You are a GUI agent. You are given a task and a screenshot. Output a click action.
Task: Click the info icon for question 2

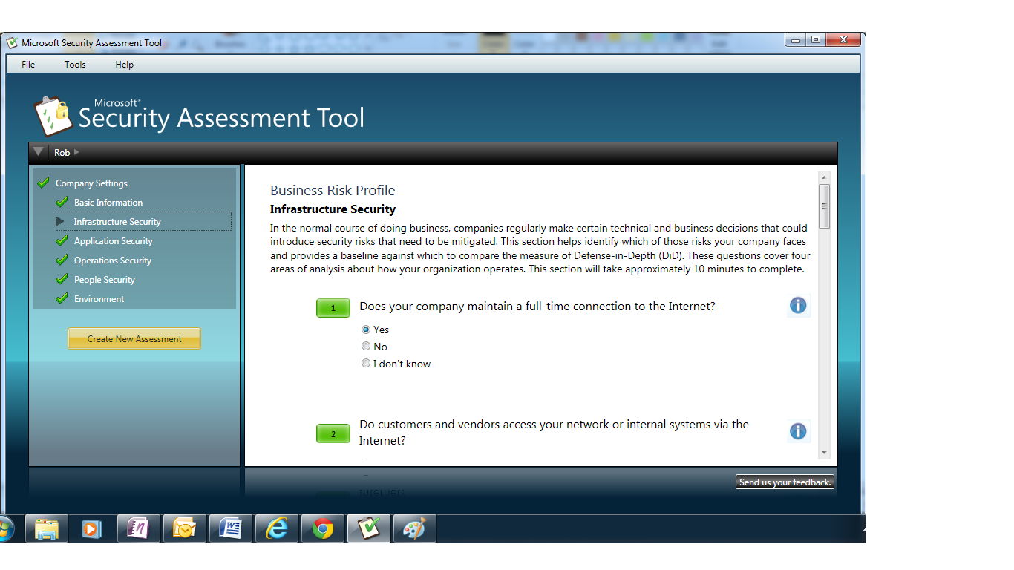[x=798, y=431]
